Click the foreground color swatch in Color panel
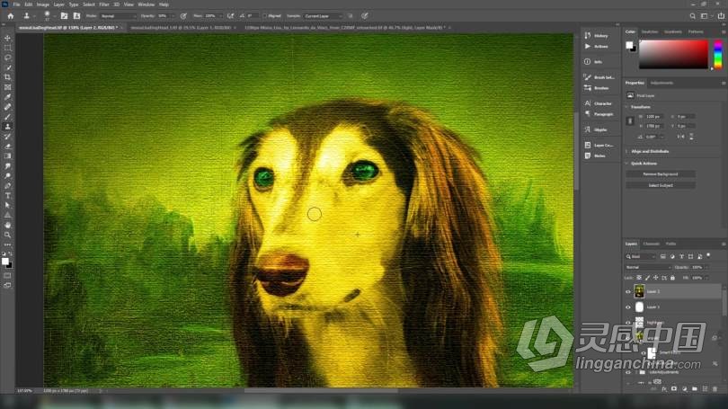 click(x=629, y=45)
